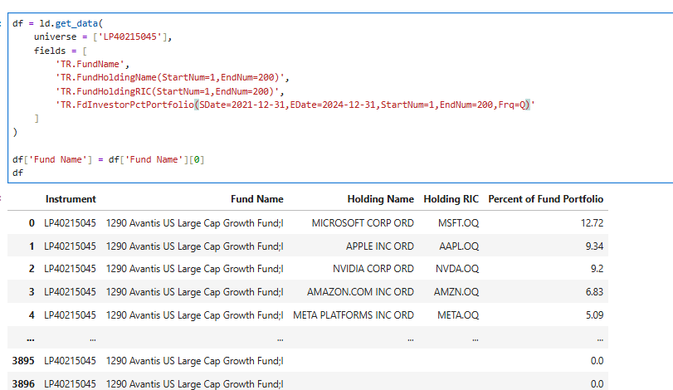The width and height of the screenshot is (673, 390).
Task: Place cursor on df['Fund Name'] assignment line
Action: tap(109, 159)
